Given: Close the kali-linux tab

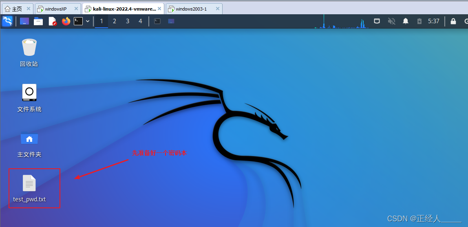Looking at the screenshot, I should pos(159,9).
